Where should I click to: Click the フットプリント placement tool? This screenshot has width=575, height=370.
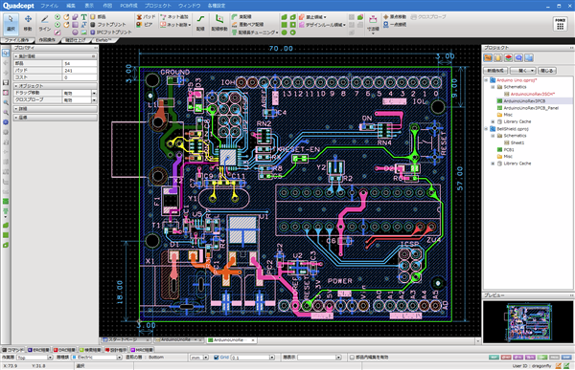pos(108,25)
